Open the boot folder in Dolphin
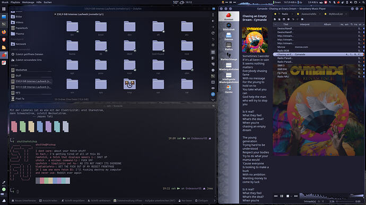366x205 pixels. point(101,29)
